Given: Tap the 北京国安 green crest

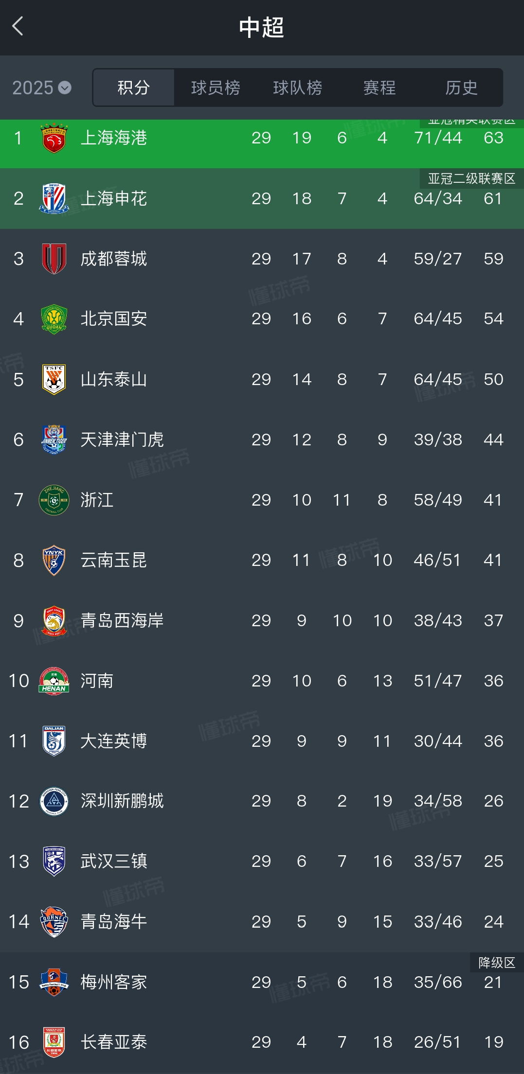Looking at the screenshot, I should tap(54, 319).
